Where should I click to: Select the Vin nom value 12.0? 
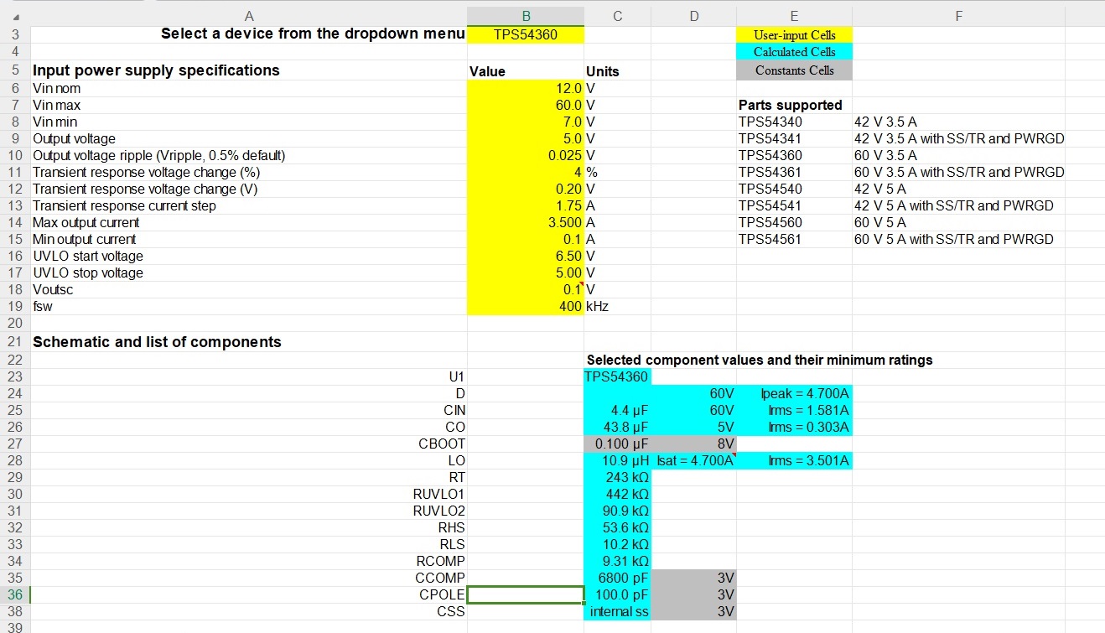(526, 88)
